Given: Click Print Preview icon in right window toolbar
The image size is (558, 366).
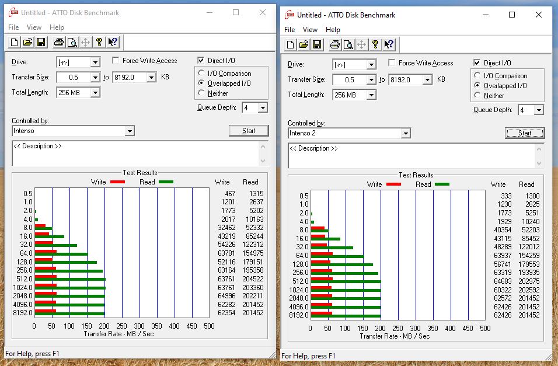Looking at the screenshot, I should [348, 44].
